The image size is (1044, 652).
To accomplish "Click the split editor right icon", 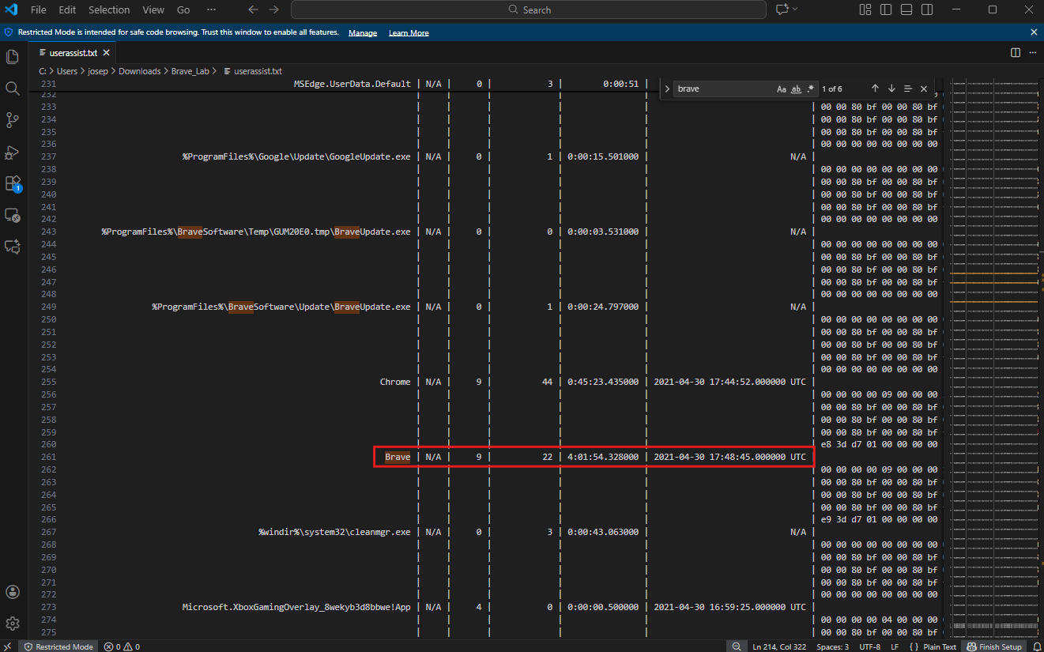I will click(x=1016, y=53).
